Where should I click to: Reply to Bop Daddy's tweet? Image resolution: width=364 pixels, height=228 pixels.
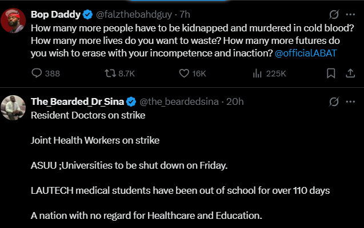37,73
